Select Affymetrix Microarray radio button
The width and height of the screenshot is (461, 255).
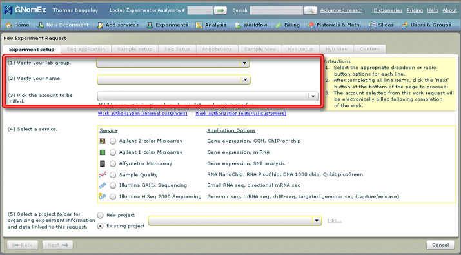click(113, 163)
